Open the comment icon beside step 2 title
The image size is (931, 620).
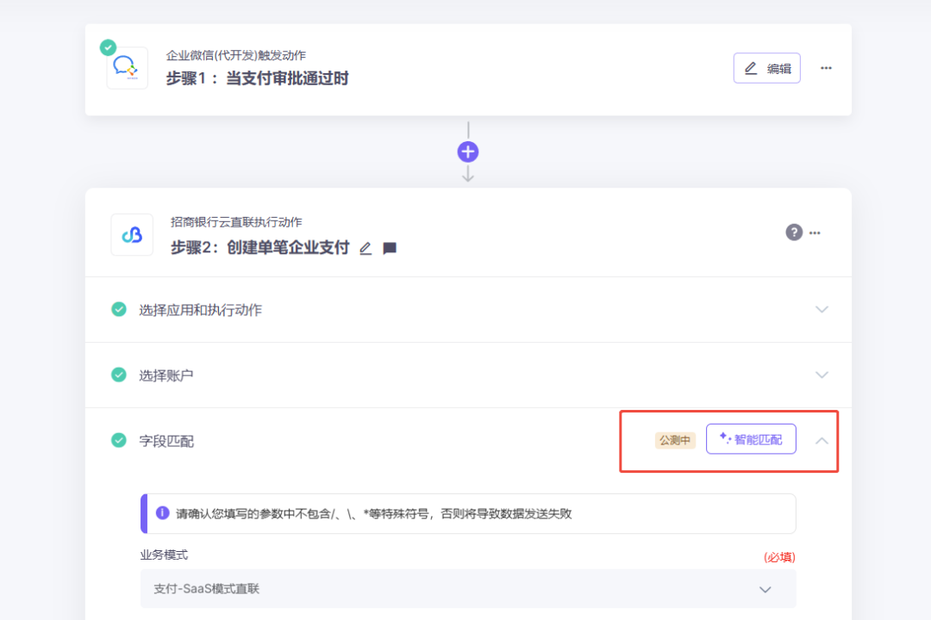coord(390,249)
